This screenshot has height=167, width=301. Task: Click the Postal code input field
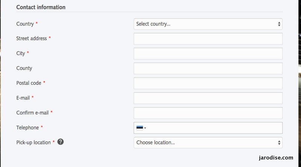pos(208,83)
